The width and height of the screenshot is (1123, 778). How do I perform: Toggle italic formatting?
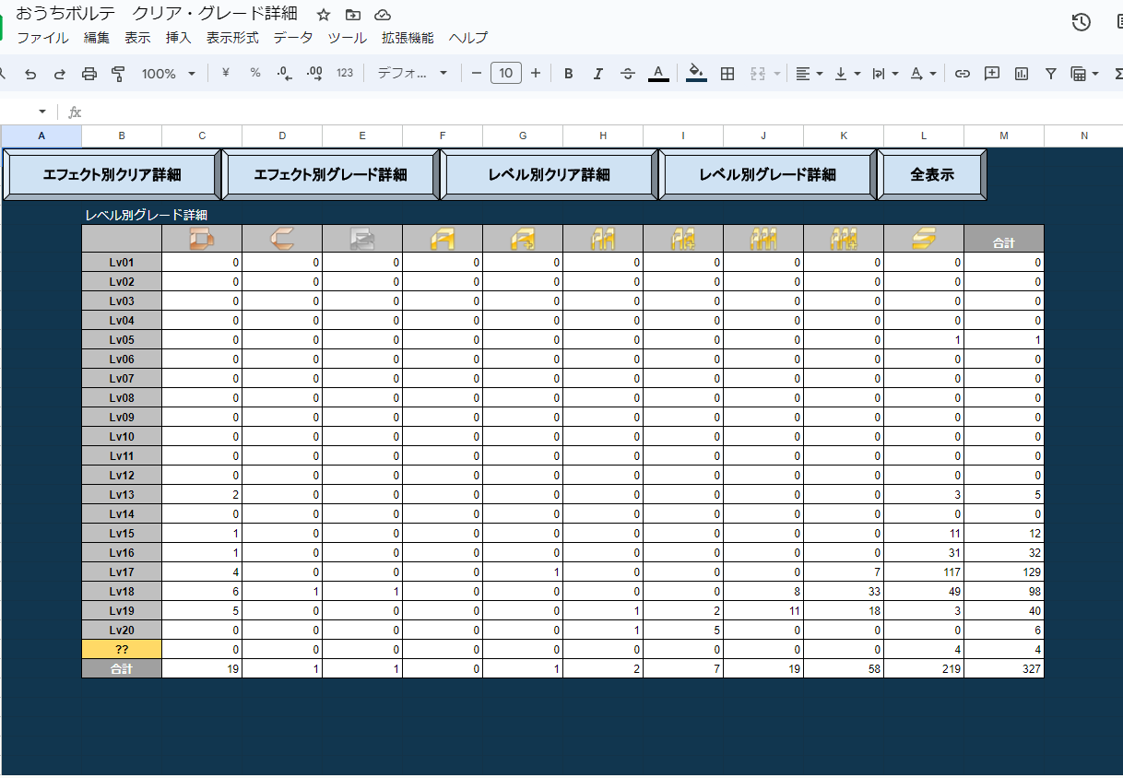pyautogui.click(x=598, y=74)
